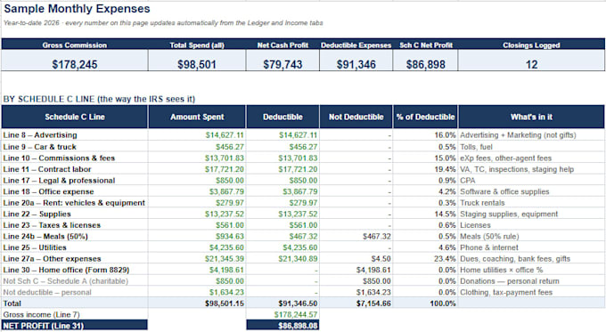Click the Schedule C Line column header

coord(75,117)
